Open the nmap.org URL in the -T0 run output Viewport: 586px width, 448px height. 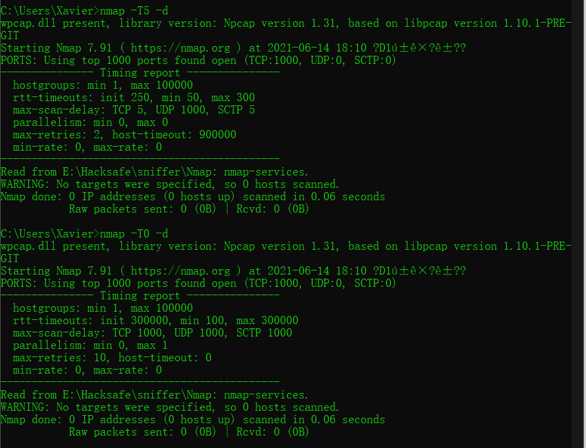click(x=180, y=271)
